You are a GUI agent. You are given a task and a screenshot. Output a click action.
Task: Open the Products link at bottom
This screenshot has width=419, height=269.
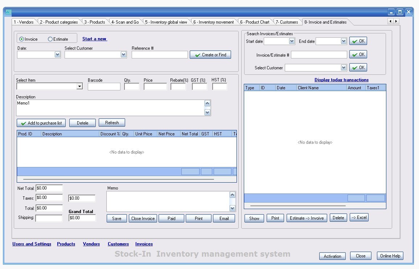[x=66, y=244]
